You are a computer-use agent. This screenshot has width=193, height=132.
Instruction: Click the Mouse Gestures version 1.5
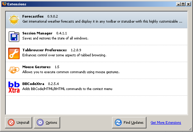coord(57,67)
